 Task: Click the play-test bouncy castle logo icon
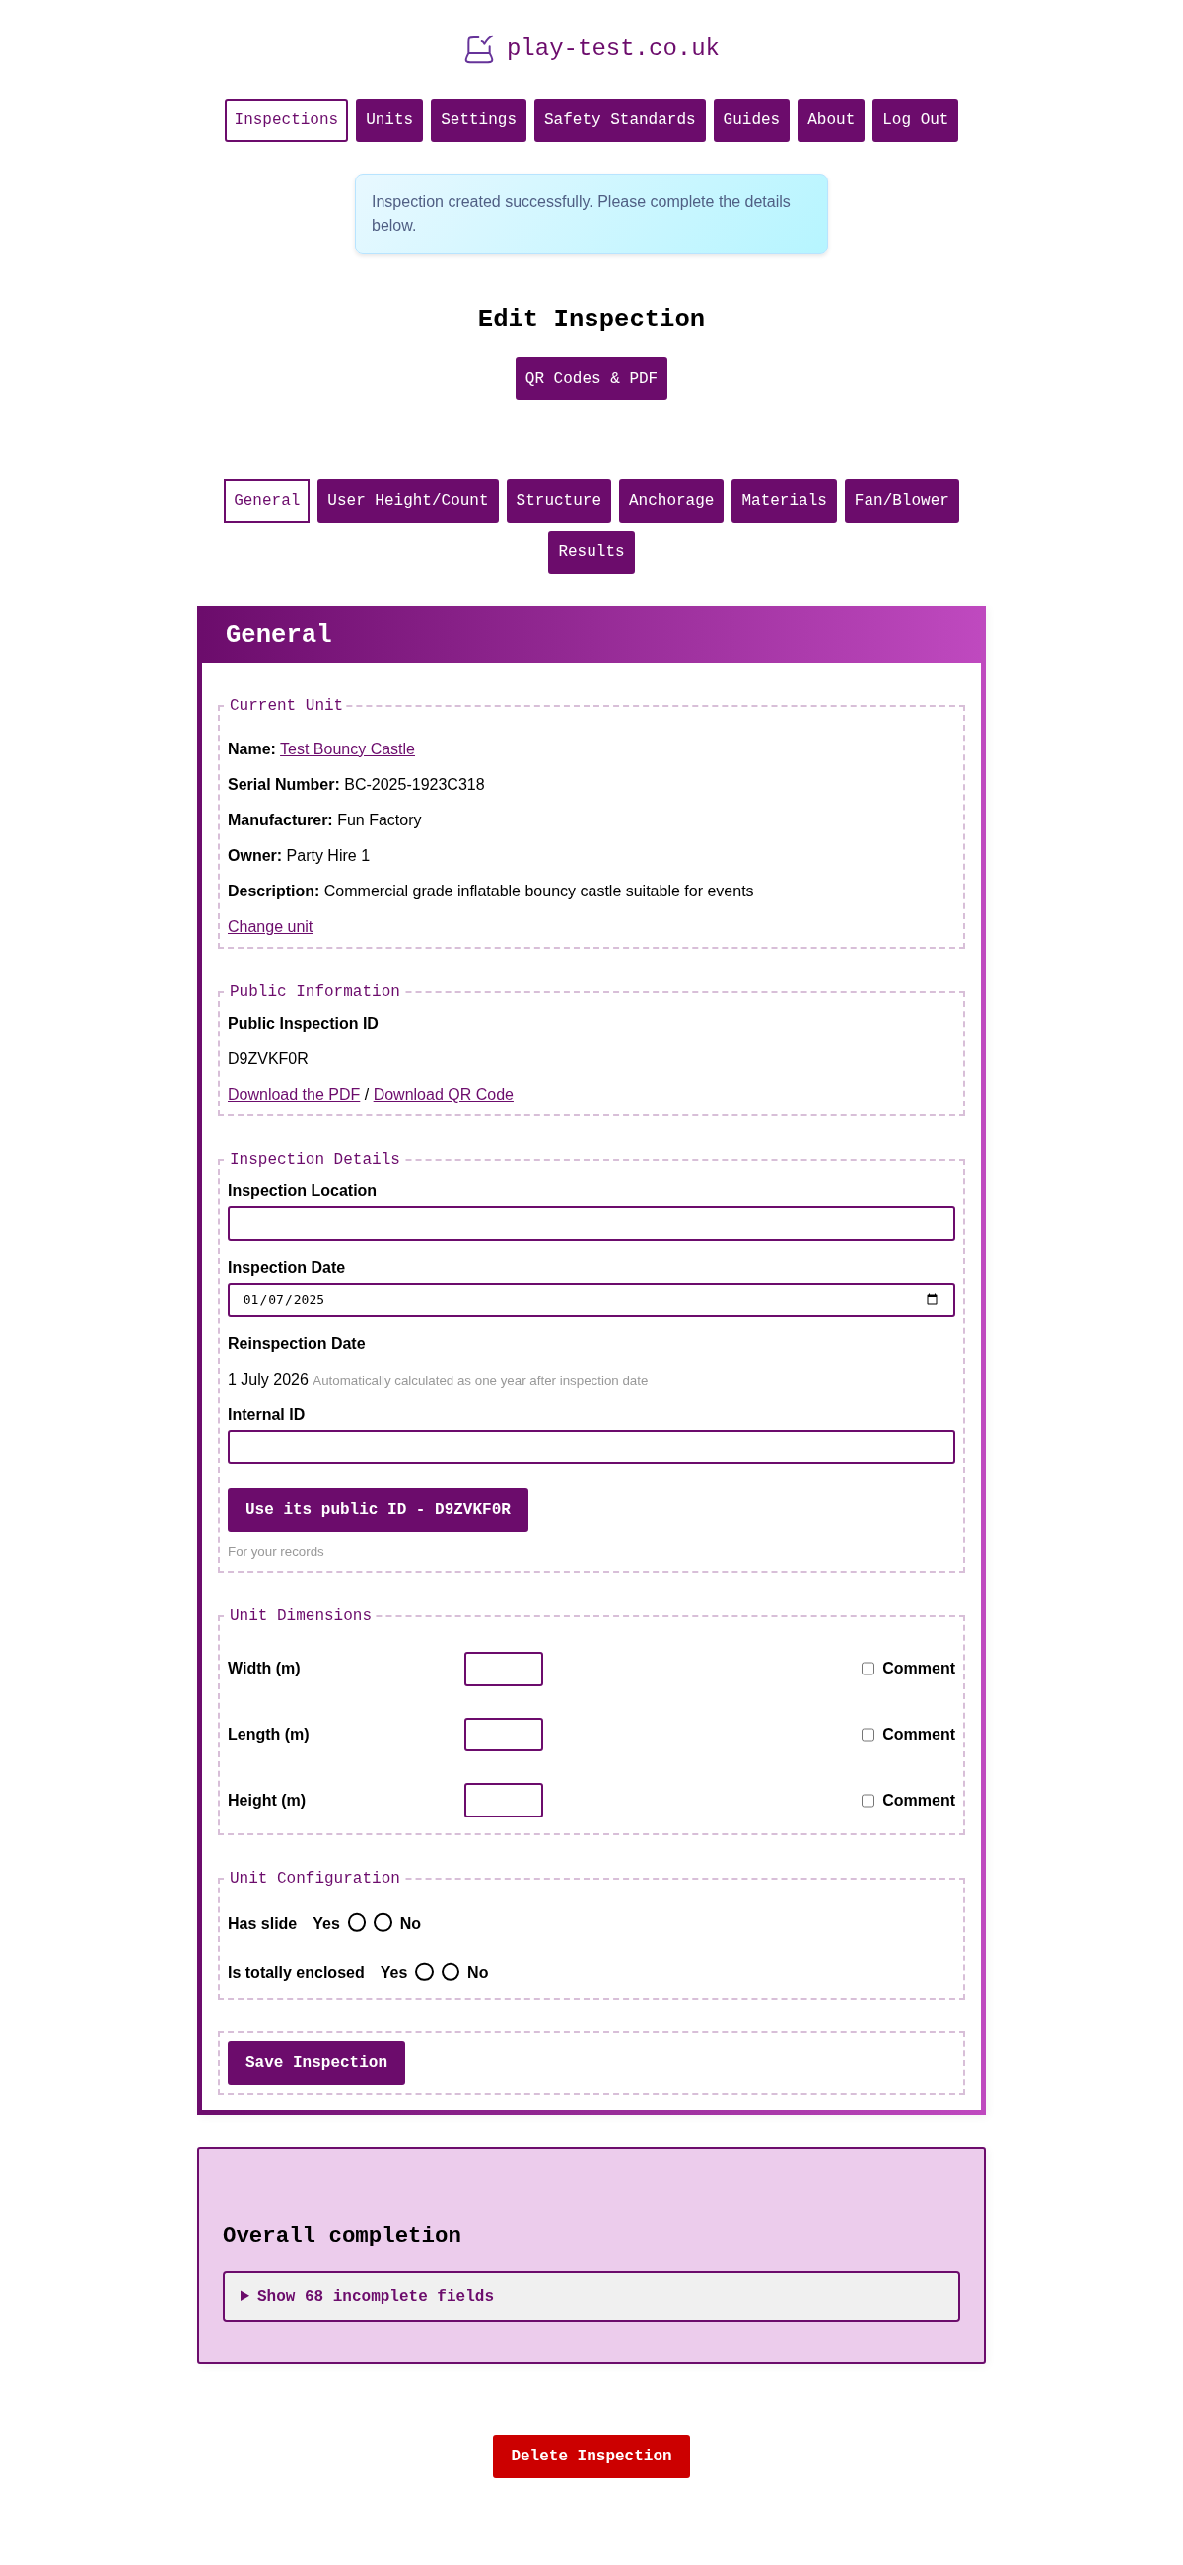(480, 46)
